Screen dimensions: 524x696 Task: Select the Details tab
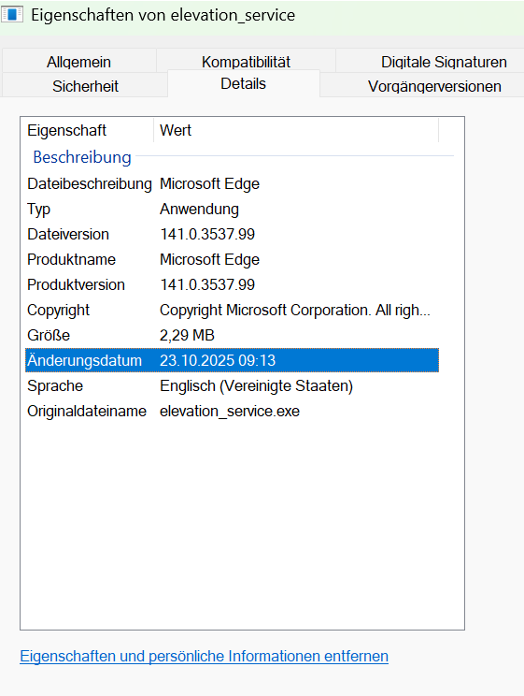tap(244, 83)
